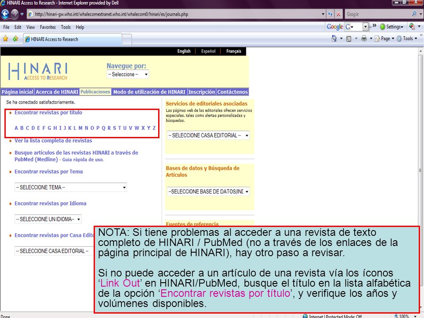This screenshot has height=318, width=424.
Task: Open the Google toolbar search dropdown
Action: point(366,26)
